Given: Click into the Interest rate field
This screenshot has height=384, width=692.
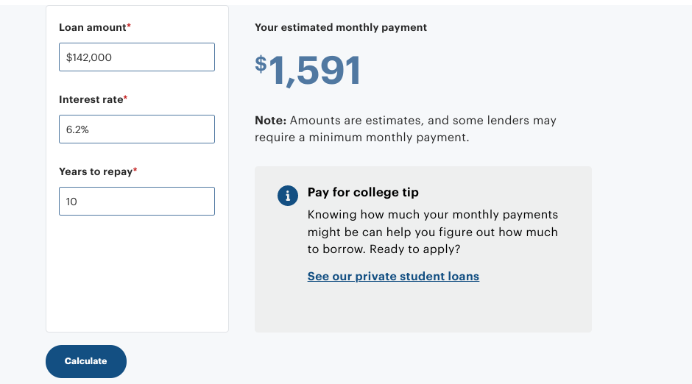Looking at the screenshot, I should click(x=137, y=129).
